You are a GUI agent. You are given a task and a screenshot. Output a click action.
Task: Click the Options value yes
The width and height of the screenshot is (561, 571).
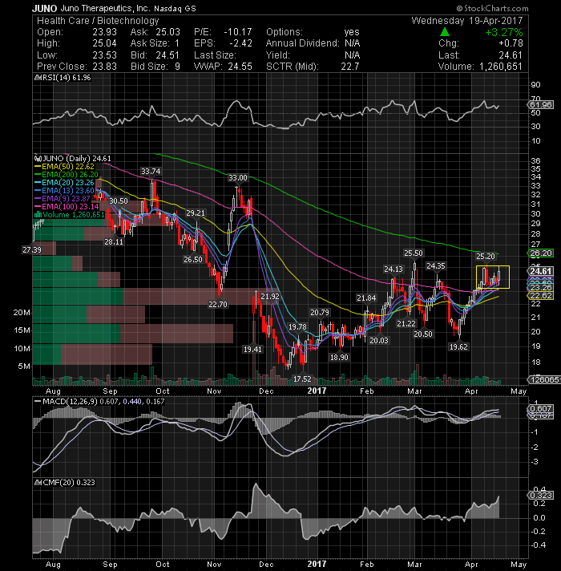[x=352, y=32]
